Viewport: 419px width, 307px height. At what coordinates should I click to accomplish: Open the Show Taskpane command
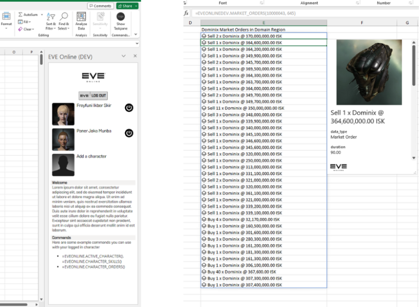(120, 17)
